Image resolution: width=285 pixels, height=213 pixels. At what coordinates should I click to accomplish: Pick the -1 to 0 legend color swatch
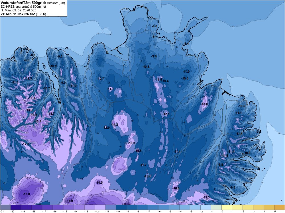(x=216, y=207)
